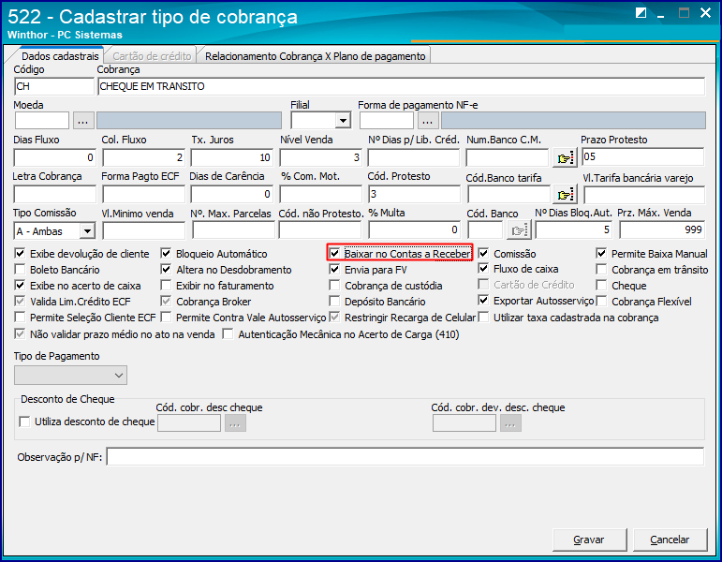Click the Observação p/ NF field

tap(405, 456)
